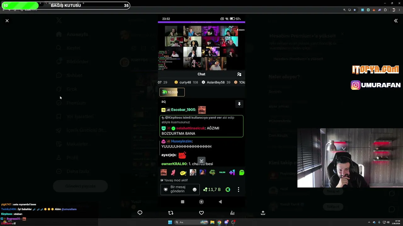The image size is (403, 226).
Task: View post analytics bar-chart icon
Action: 232,213
